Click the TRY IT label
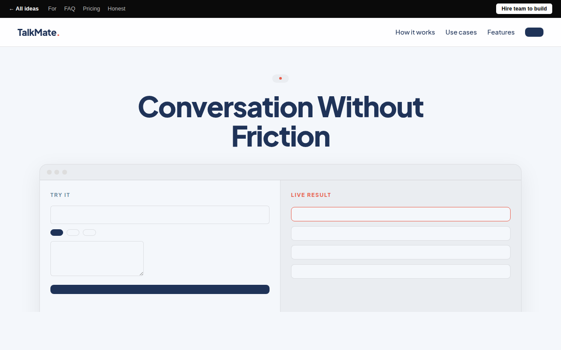This screenshot has height=350, width=561. (x=60, y=195)
